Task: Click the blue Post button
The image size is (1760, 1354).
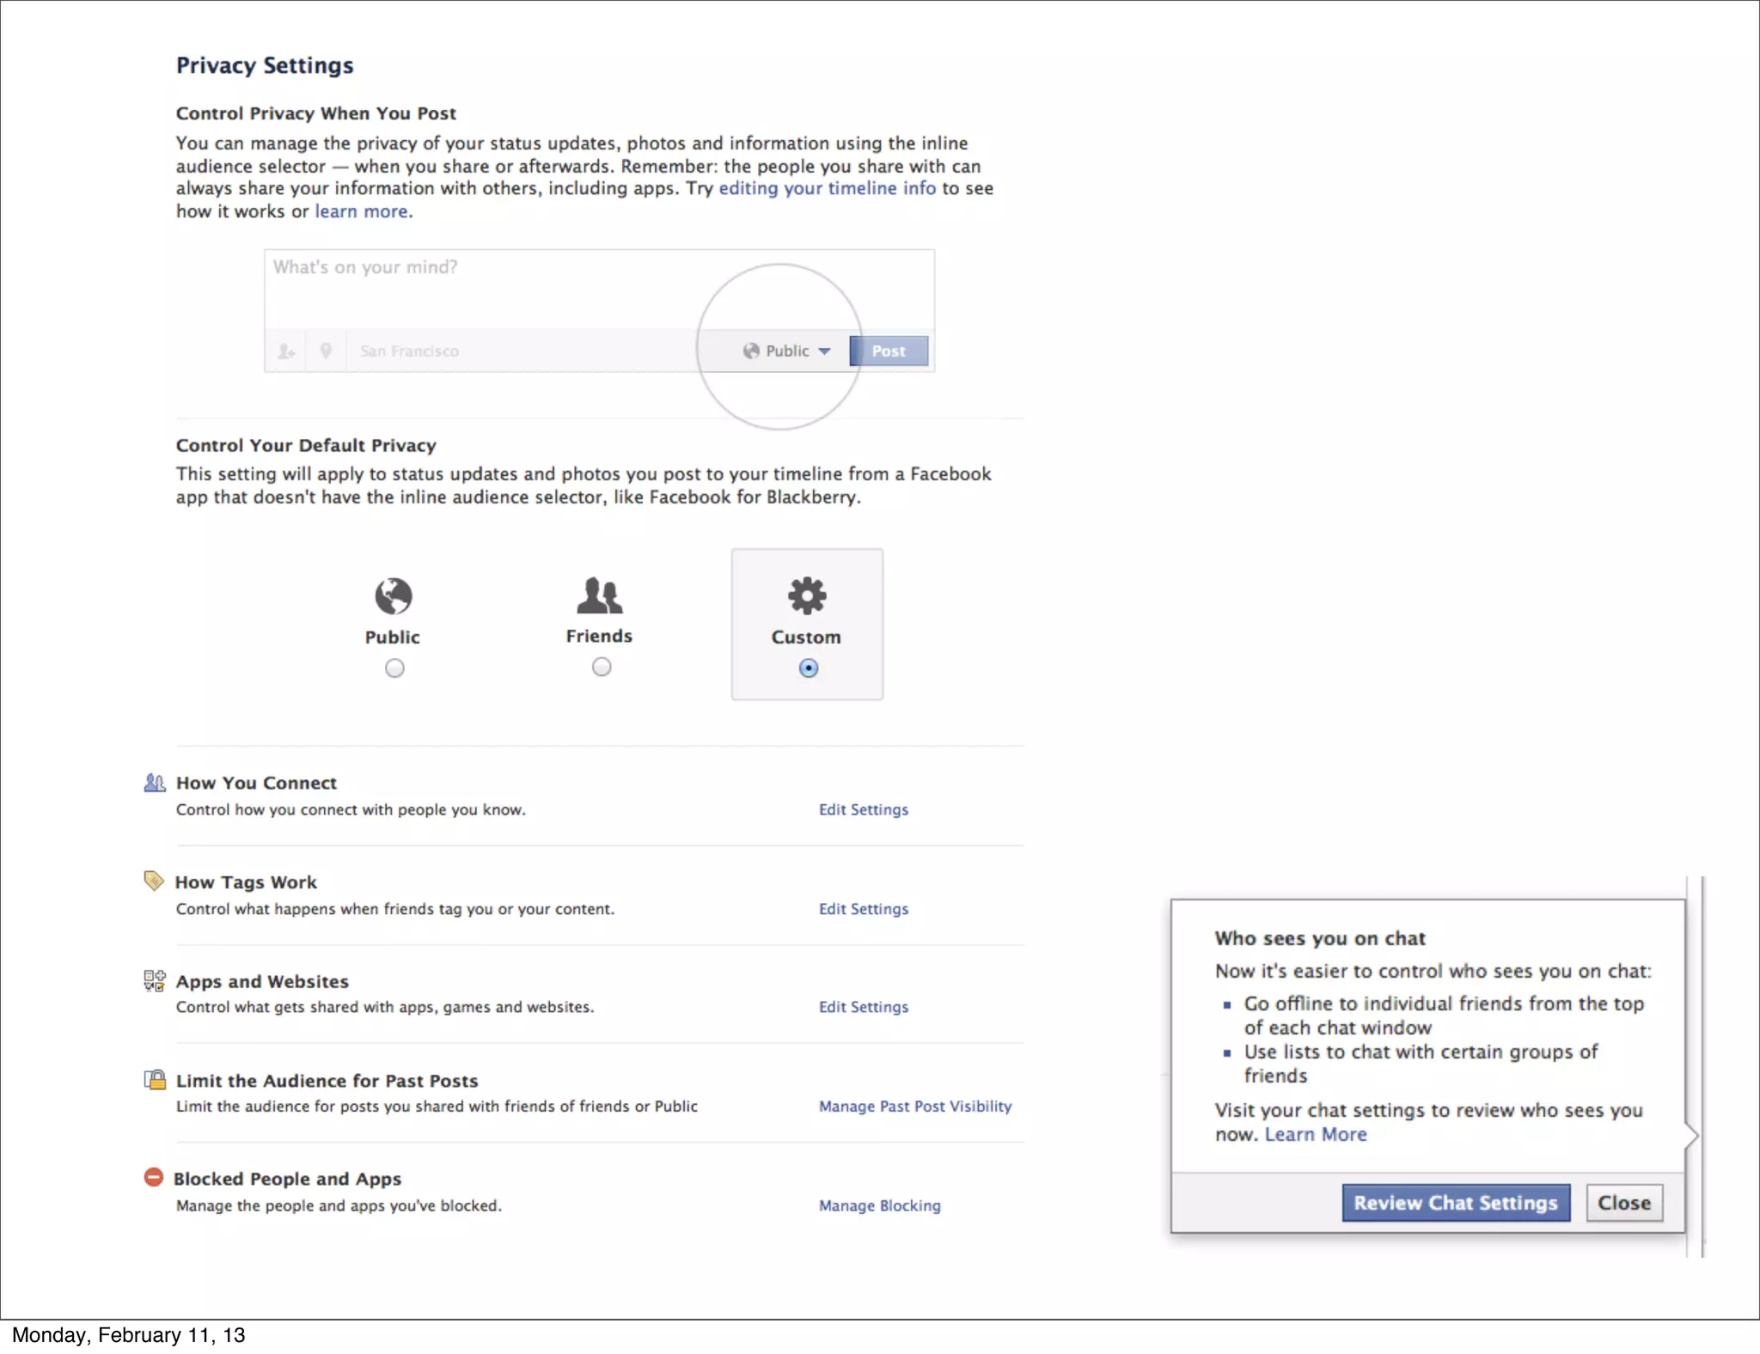Action: pyautogui.click(x=889, y=351)
